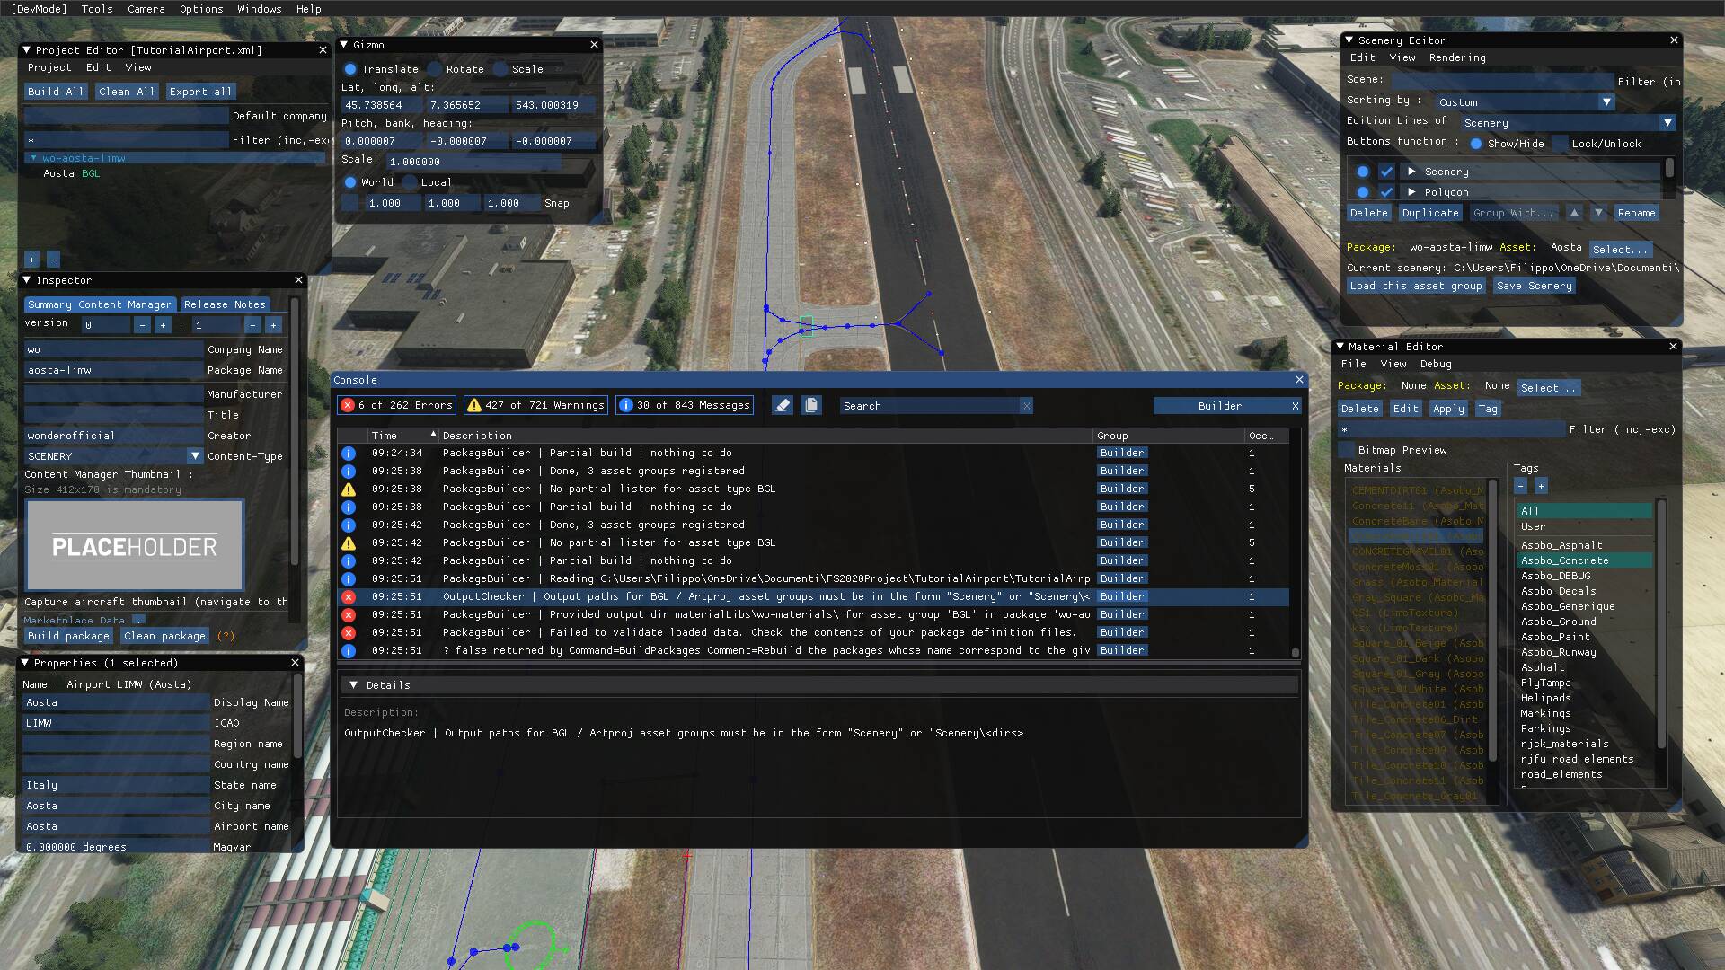Toggle the Polygon row show/hide circle

pos(1363,192)
